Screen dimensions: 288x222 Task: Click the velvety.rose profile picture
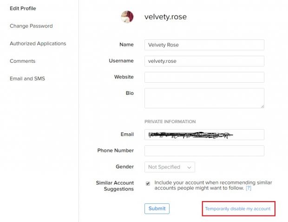[127, 17]
